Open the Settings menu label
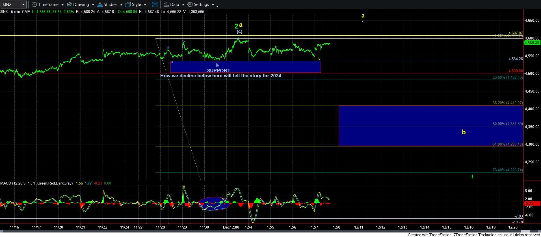The height and width of the screenshot is (237, 541). [201, 5]
